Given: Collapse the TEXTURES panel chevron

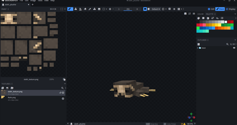Looking at the screenshot, I should click(x=65, y=84).
